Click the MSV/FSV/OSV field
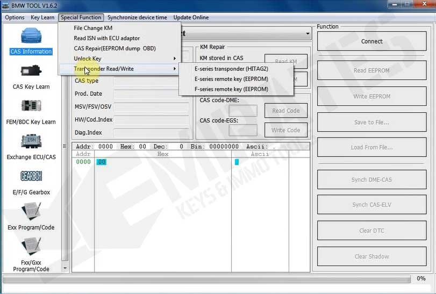 [152, 107]
